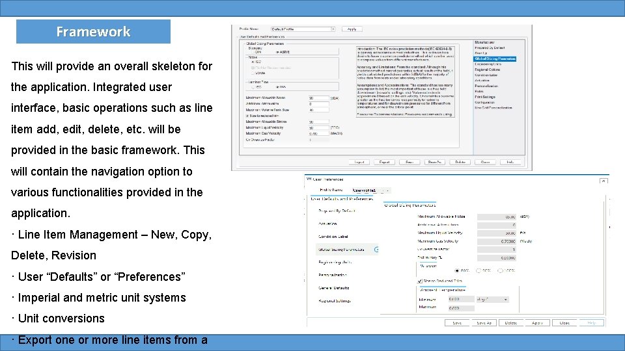Open Actuation in User Preferences sidebar
The height and width of the screenshot is (351, 625).
click(327, 224)
